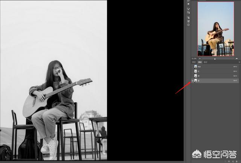Click the 绿 channel thumbnail
This screenshot has height=163, width=241.
[x=195, y=76]
